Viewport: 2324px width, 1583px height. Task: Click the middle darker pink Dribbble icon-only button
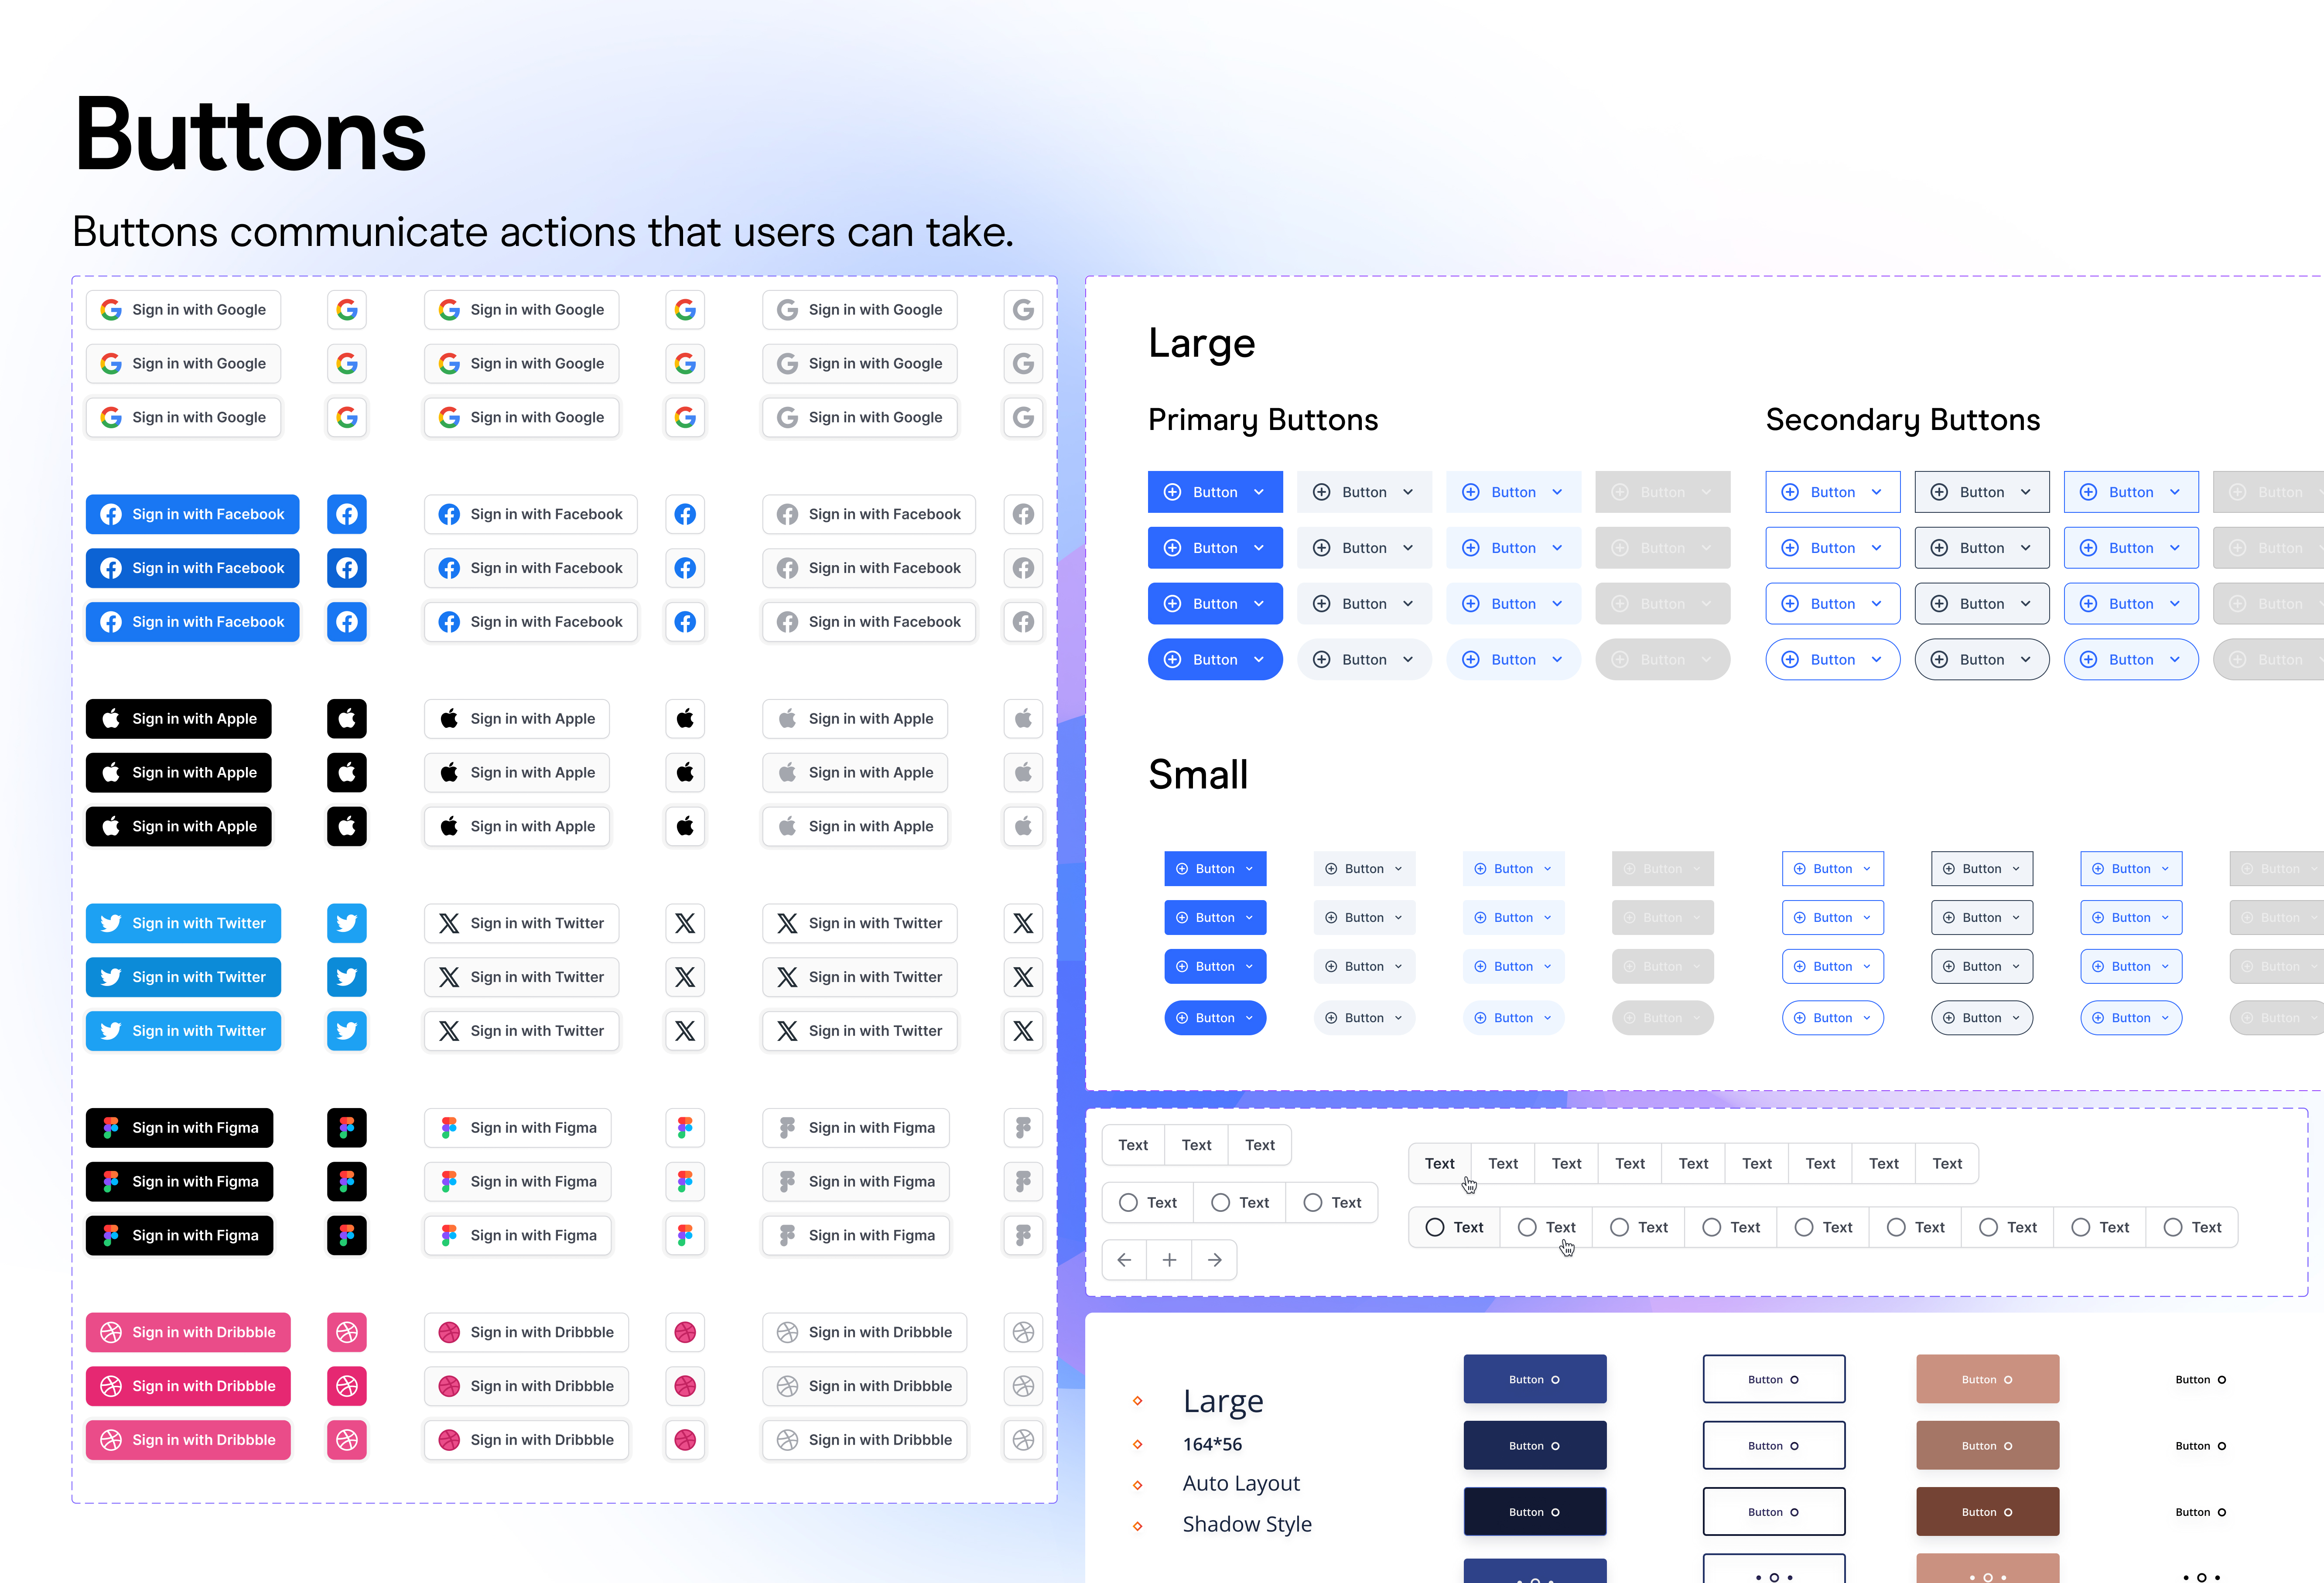click(x=347, y=1386)
